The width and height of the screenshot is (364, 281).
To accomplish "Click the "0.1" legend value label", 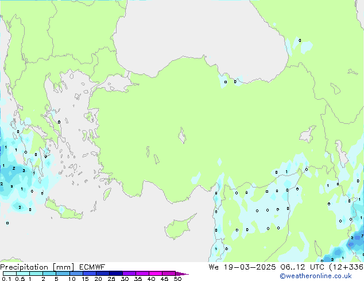I will [x=6, y=279].
